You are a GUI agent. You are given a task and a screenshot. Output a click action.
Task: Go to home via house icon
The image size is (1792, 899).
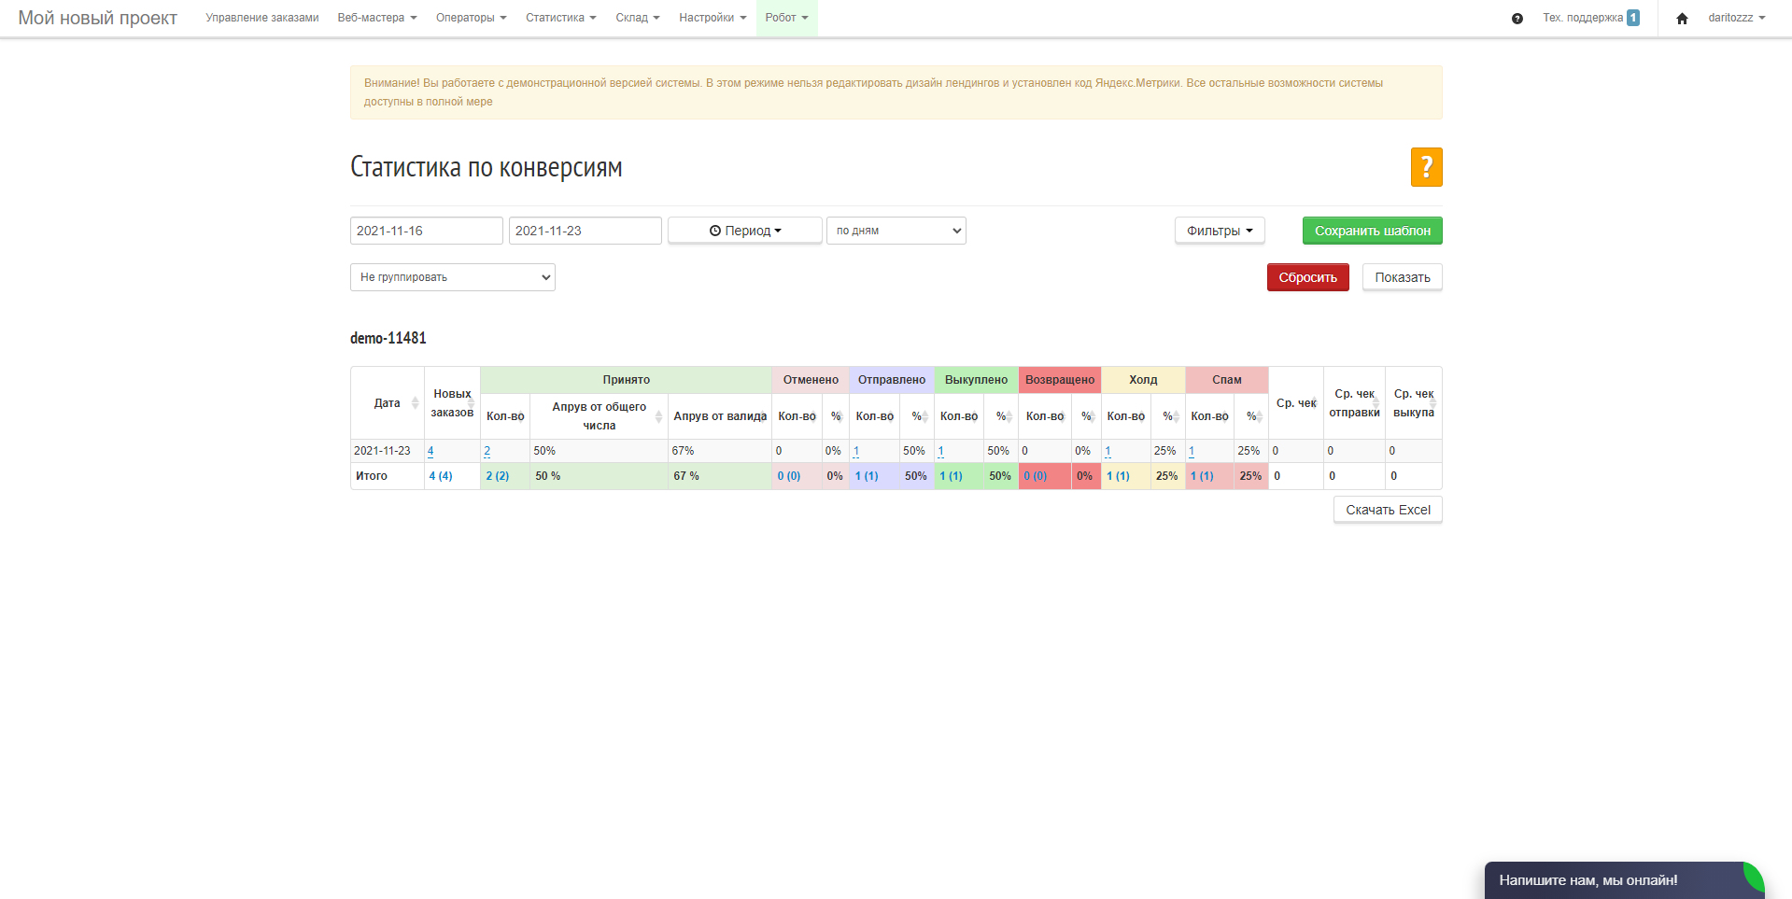(1682, 19)
